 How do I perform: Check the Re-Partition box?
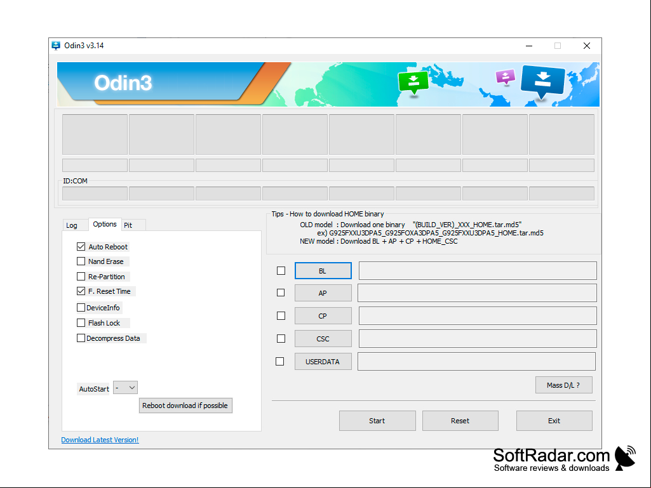(x=81, y=277)
